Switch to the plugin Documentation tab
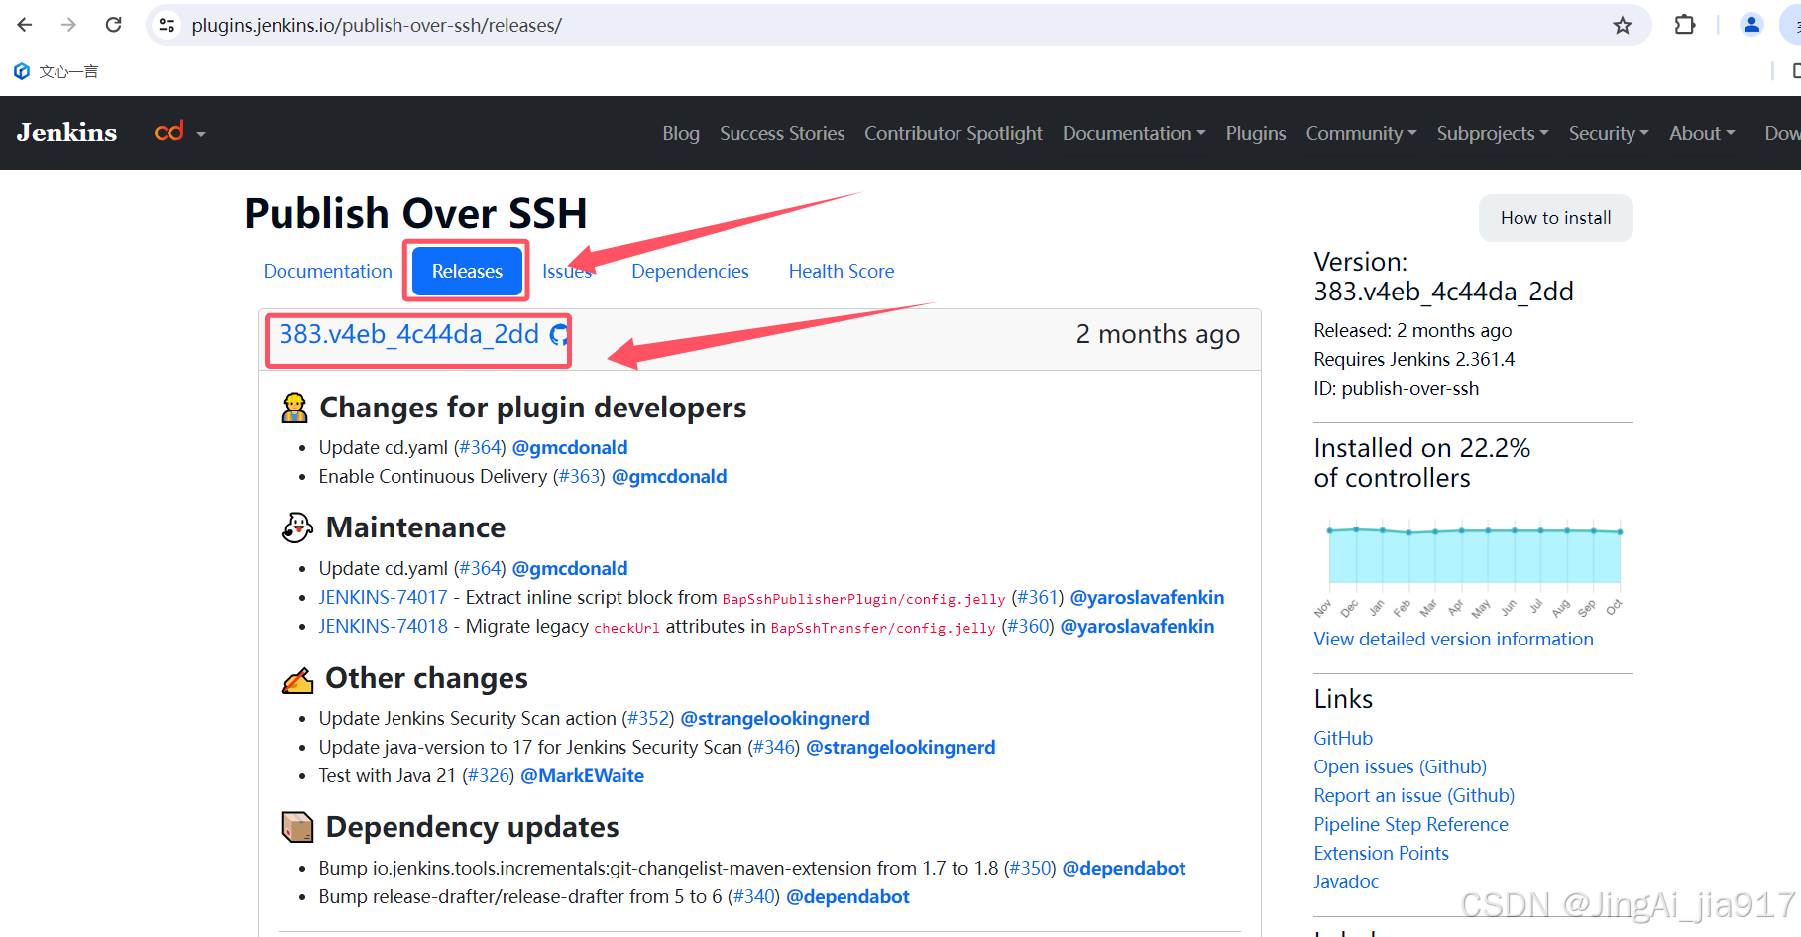Screen dimensions: 1801x937 point(328,271)
